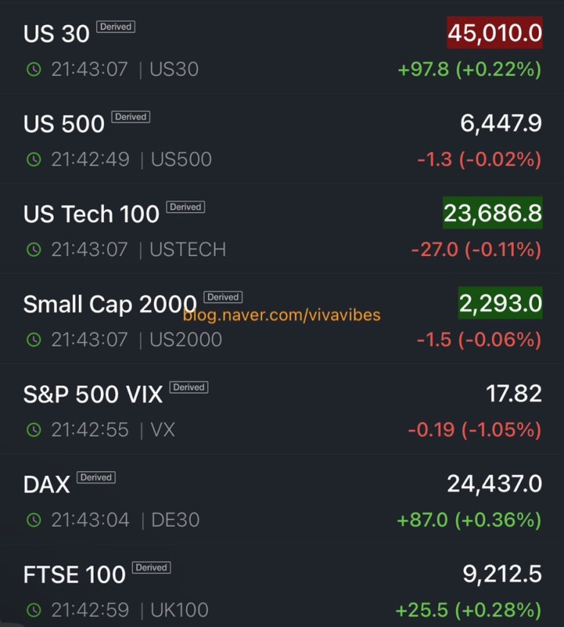Screen dimensions: 564x627
Task: Click the VIX change -0.19 (-1.05%)
Action: [474, 430]
